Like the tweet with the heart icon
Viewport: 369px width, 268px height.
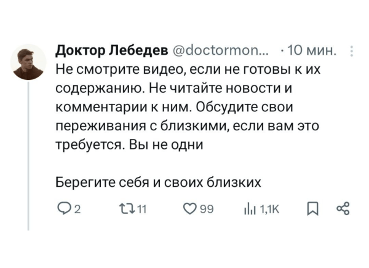(x=190, y=211)
